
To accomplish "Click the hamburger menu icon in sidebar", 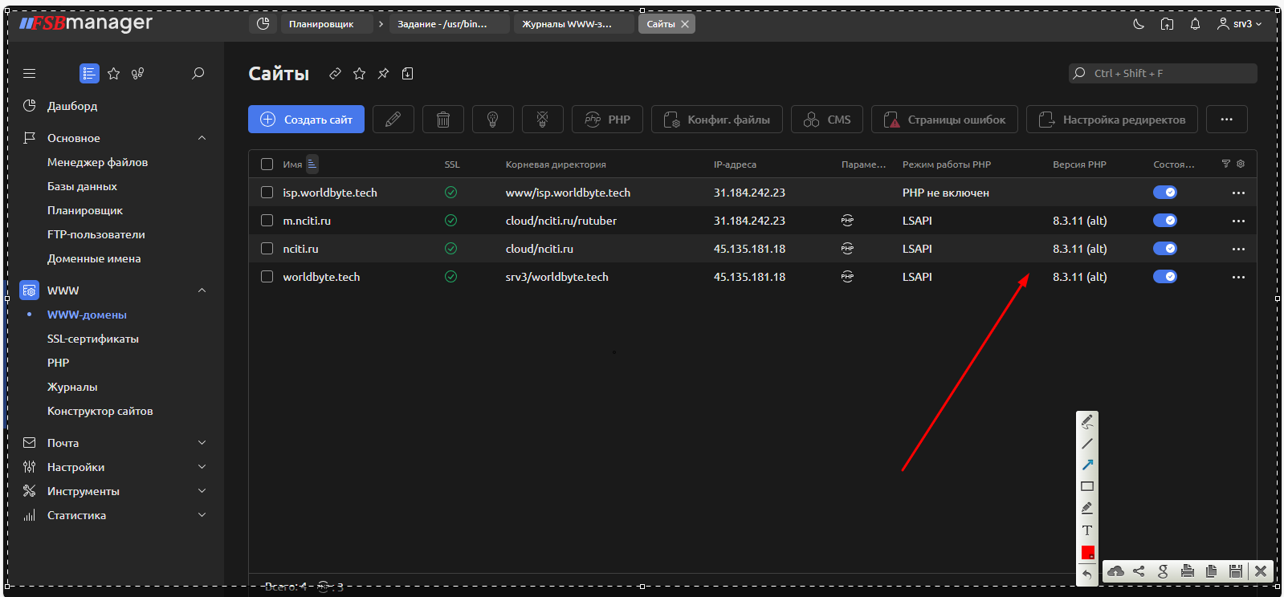I will pos(30,74).
